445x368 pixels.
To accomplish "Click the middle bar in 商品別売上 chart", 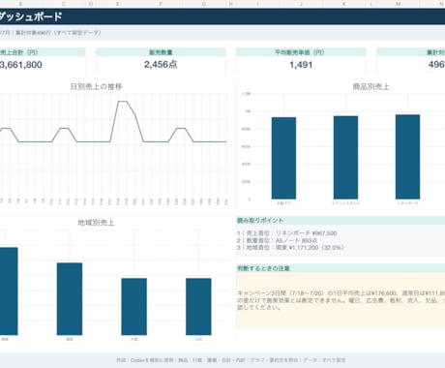I will coord(345,158).
